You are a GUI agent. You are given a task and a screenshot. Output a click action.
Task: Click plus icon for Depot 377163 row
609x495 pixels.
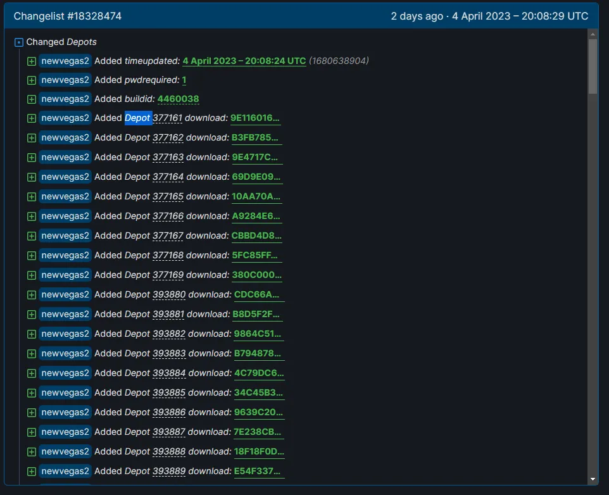click(x=32, y=158)
